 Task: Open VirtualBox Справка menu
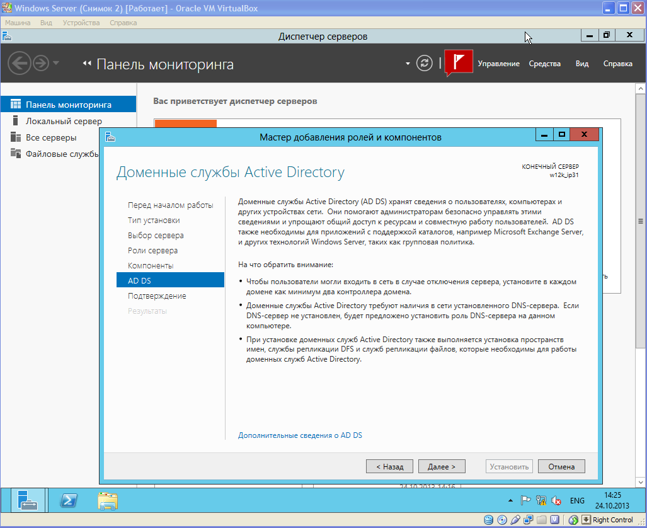point(123,23)
